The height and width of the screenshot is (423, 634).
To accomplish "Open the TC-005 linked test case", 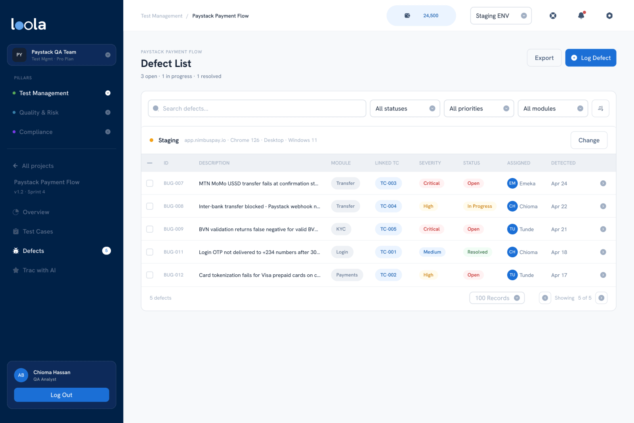I will [388, 229].
